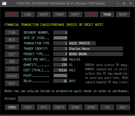The width and height of the screenshot is (135, 116).
Task: Click the Cost Total field 50140
Action: (60, 70)
